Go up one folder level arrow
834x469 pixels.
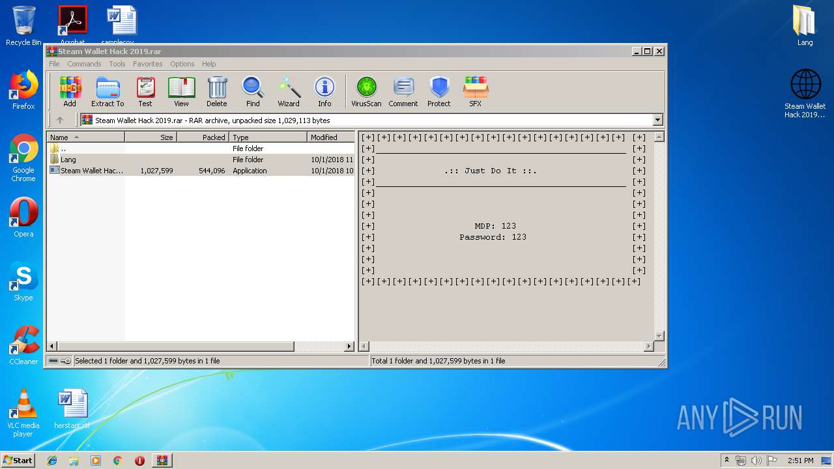[x=60, y=120]
